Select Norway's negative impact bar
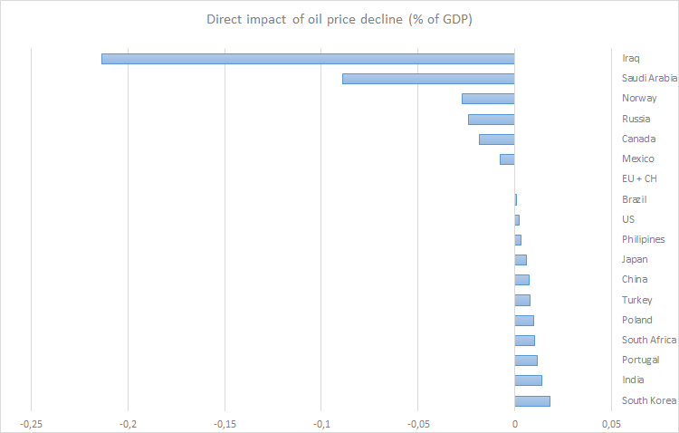This screenshot has height=433, width=679. [x=488, y=99]
